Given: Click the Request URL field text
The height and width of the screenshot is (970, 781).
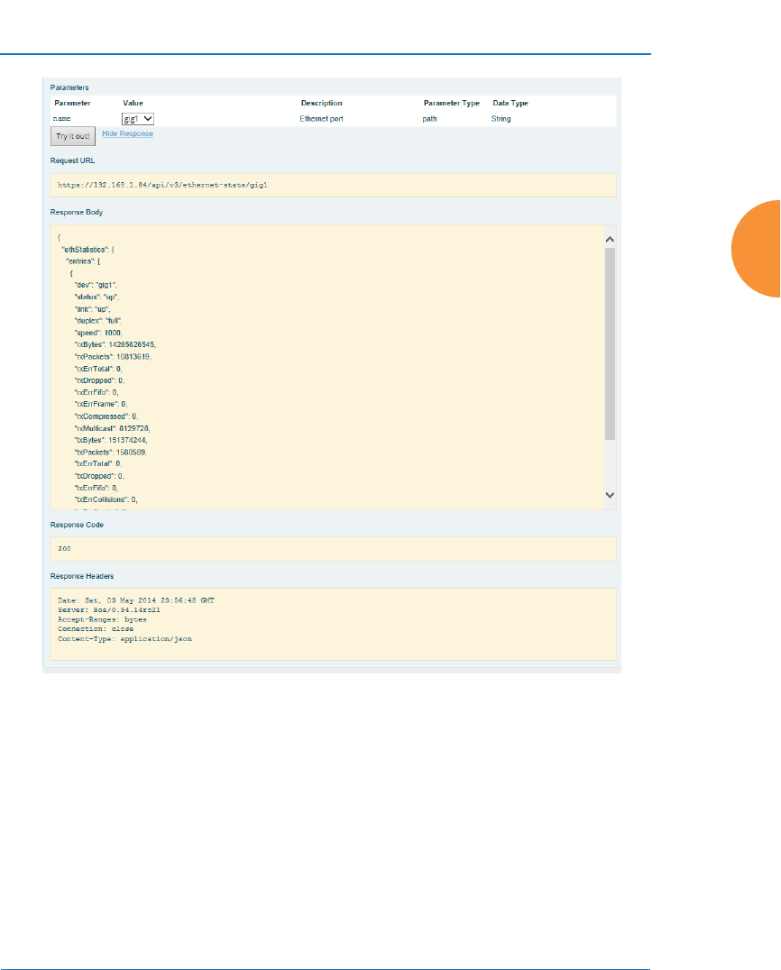Looking at the screenshot, I should [x=162, y=185].
